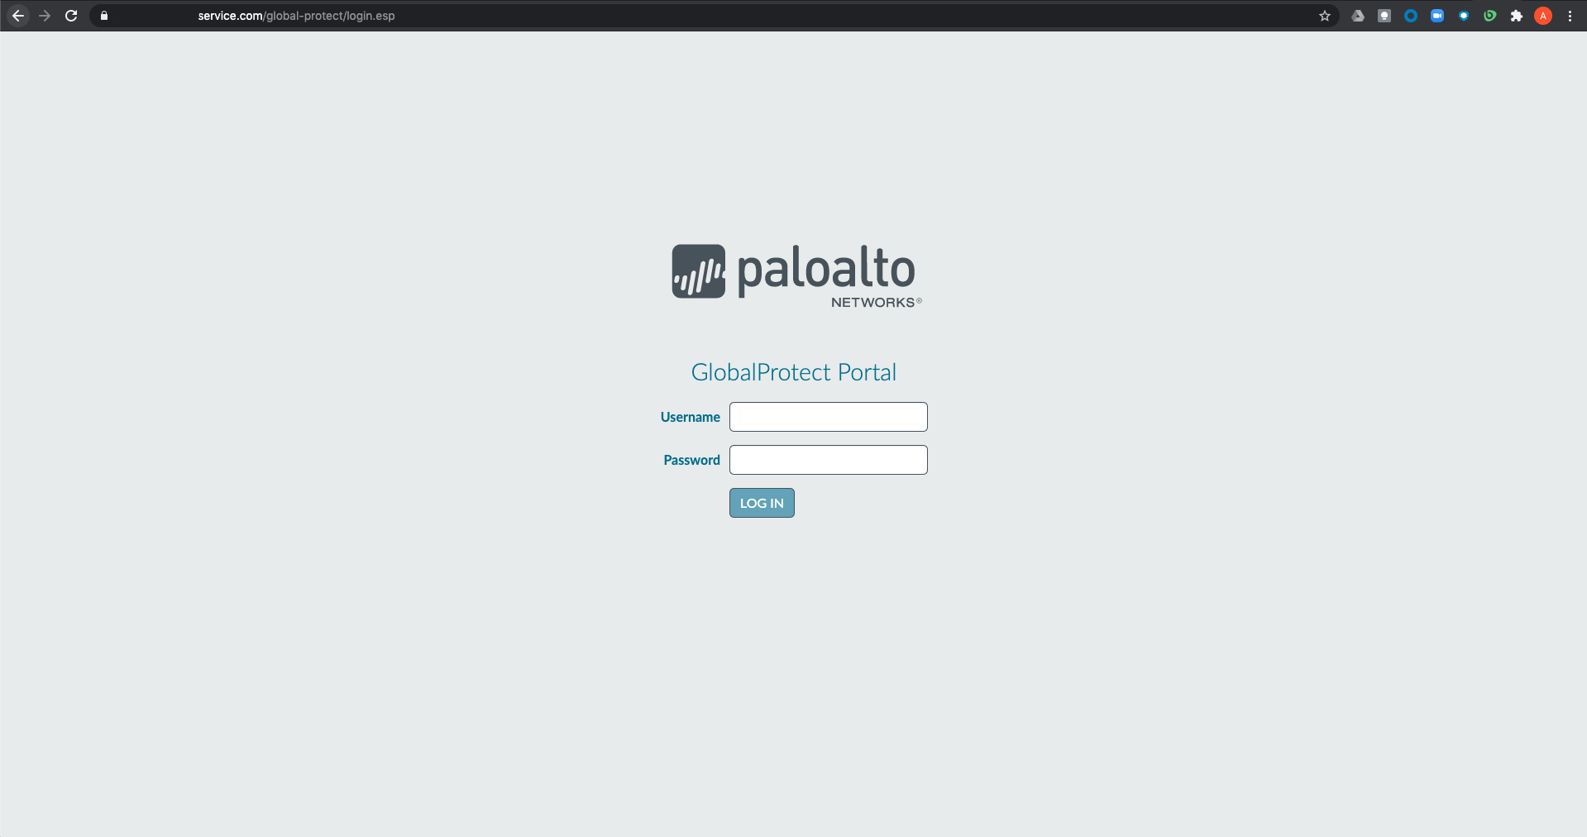Click into the Password field
The image size is (1587, 837).
(829, 460)
